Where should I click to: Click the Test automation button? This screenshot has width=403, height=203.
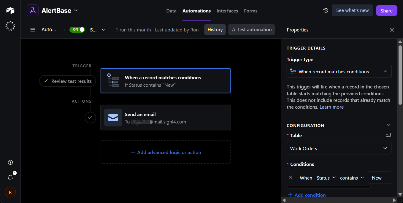252,30
